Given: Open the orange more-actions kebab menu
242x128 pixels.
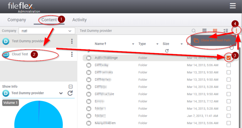Looking at the screenshot, I should [236, 31].
